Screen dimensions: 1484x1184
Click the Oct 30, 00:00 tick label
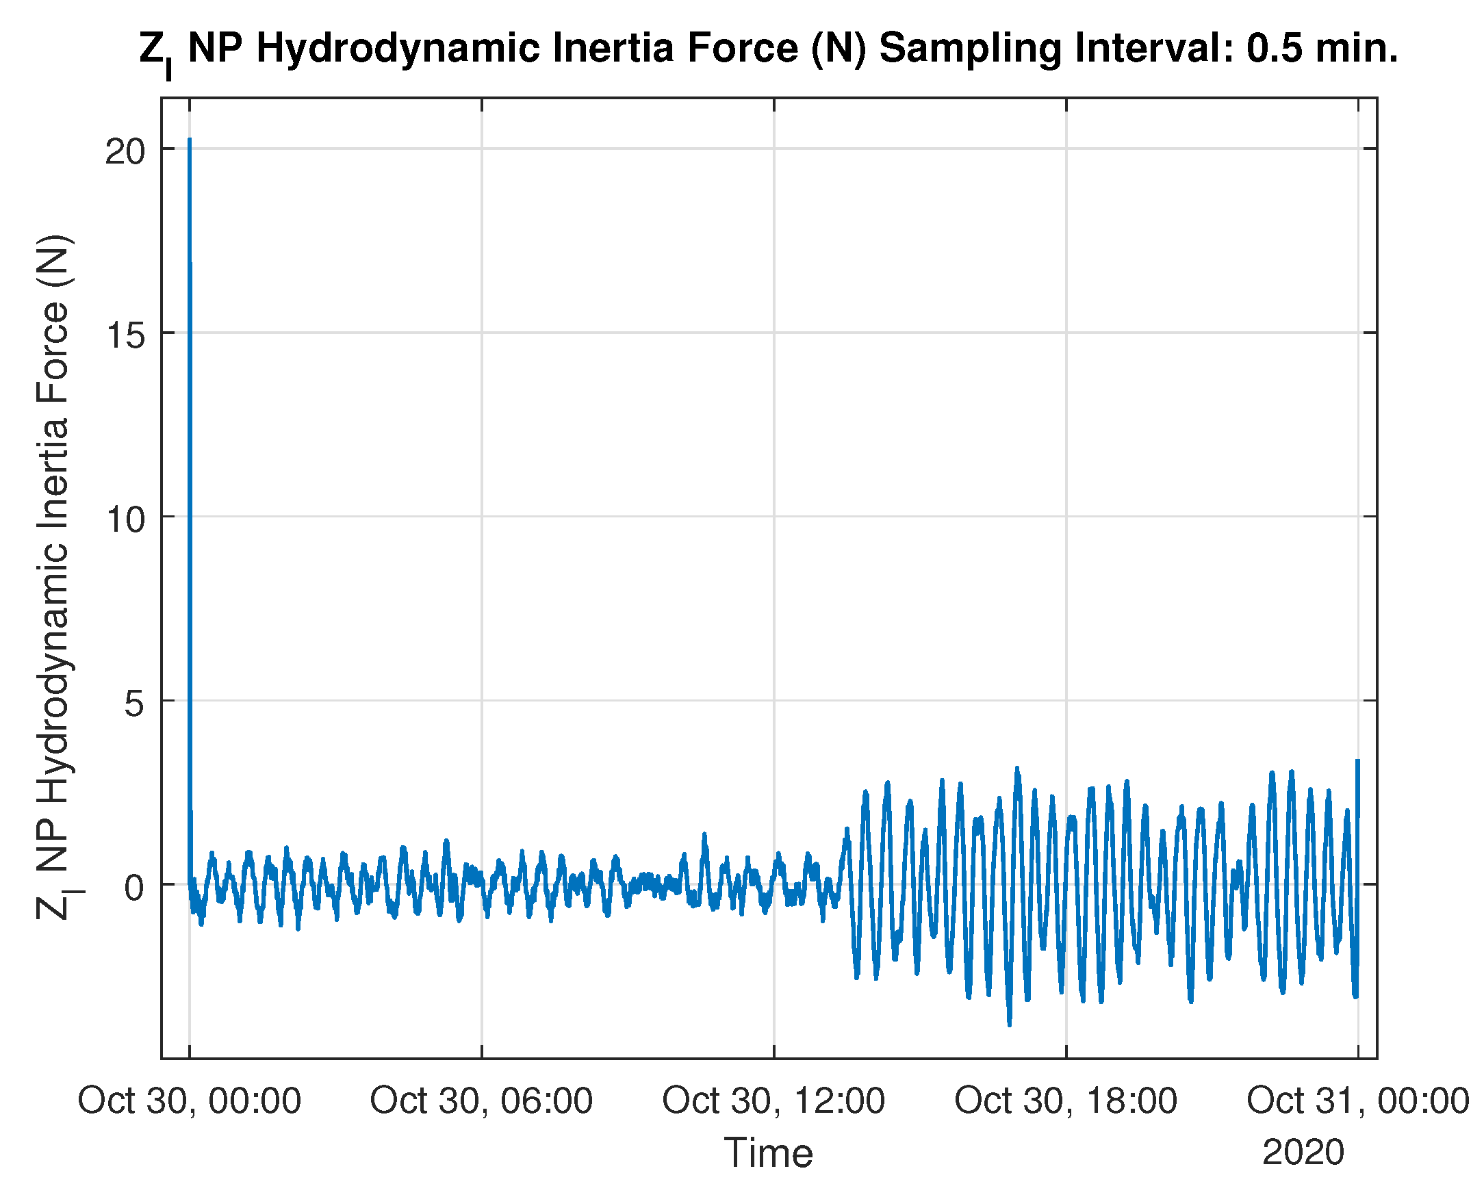[x=190, y=1101]
